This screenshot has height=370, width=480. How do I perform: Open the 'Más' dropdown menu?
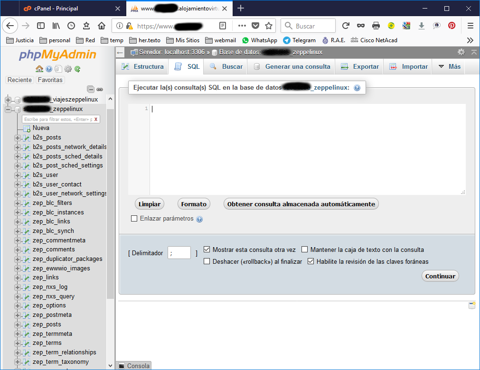[449, 67]
